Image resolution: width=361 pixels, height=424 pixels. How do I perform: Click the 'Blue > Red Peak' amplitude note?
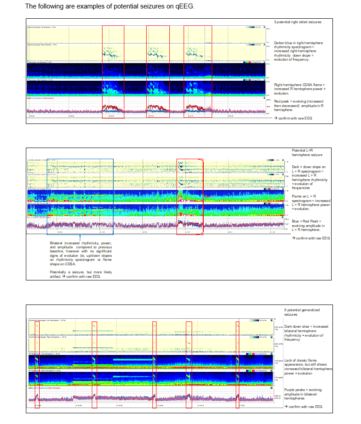[x=308, y=226]
